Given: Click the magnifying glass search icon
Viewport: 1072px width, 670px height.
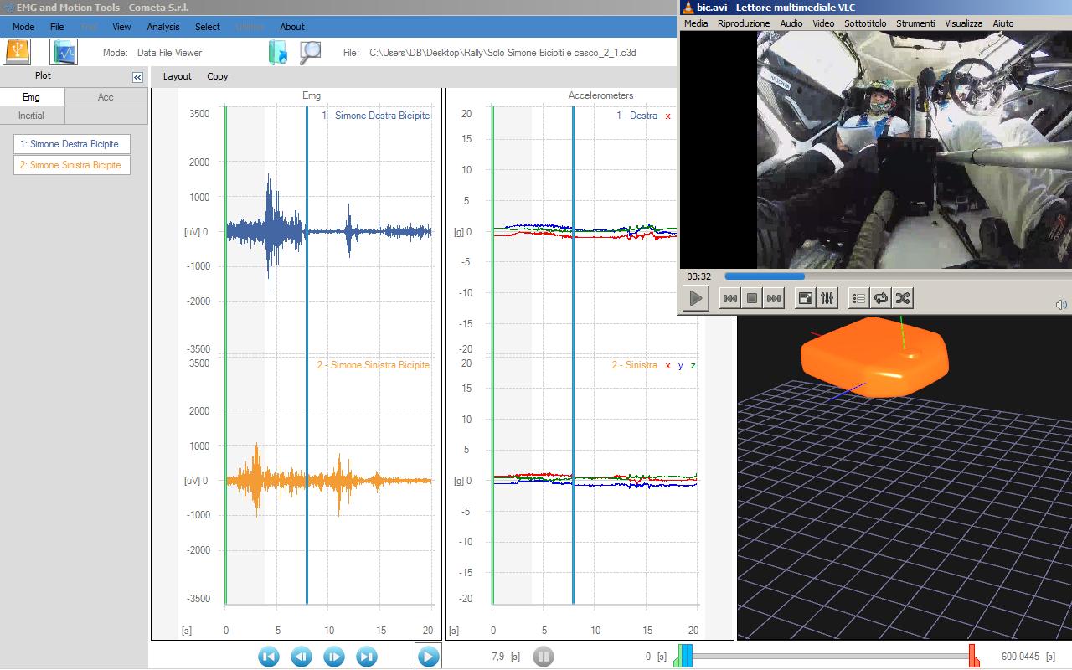Looking at the screenshot, I should (x=311, y=52).
